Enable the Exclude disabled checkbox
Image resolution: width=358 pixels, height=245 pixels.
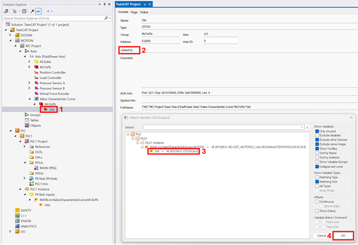point(317,135)
